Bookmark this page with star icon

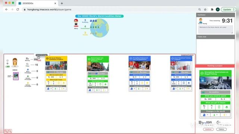pyautogui.click(x=205, y=9)
